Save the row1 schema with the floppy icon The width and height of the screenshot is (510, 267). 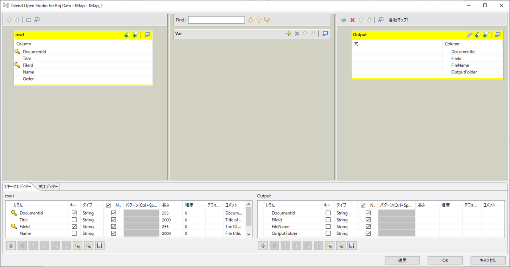(x=100, y=245)
